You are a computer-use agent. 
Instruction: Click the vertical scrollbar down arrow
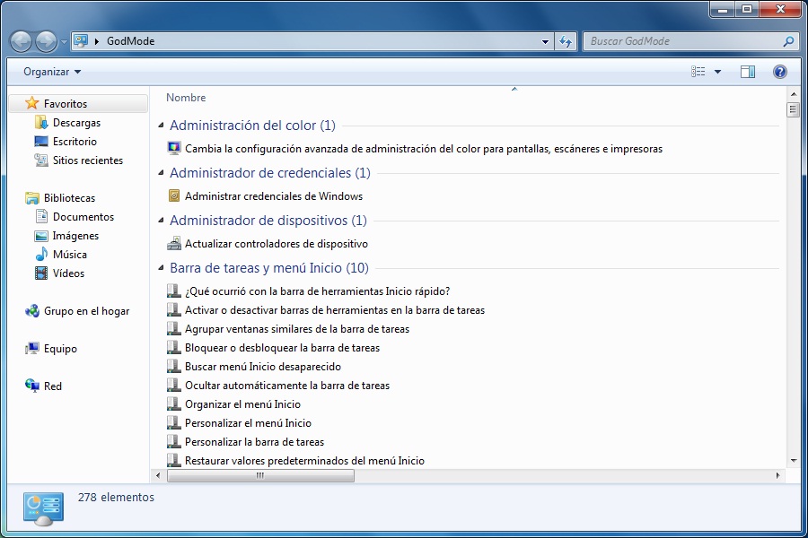[794, 461]
